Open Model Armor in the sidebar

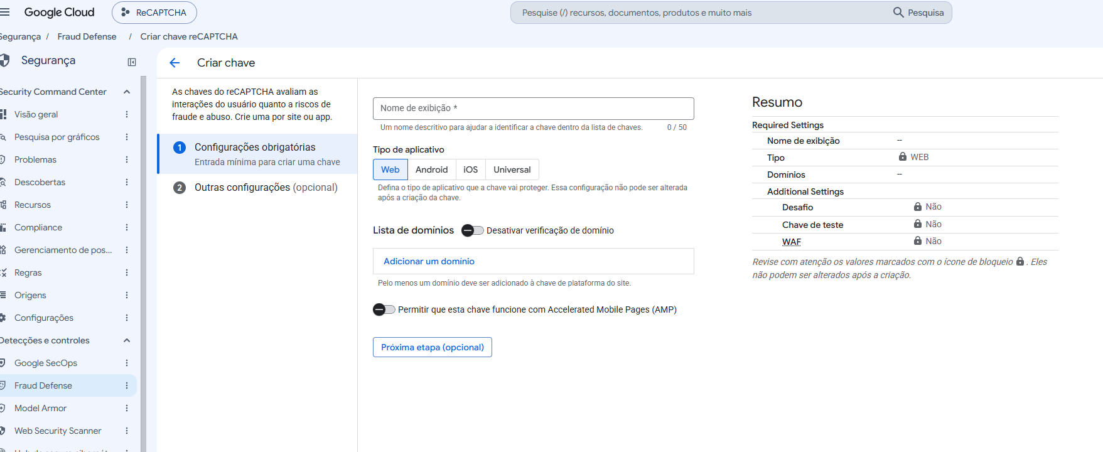pyautogui.click(x=40, y=408)
